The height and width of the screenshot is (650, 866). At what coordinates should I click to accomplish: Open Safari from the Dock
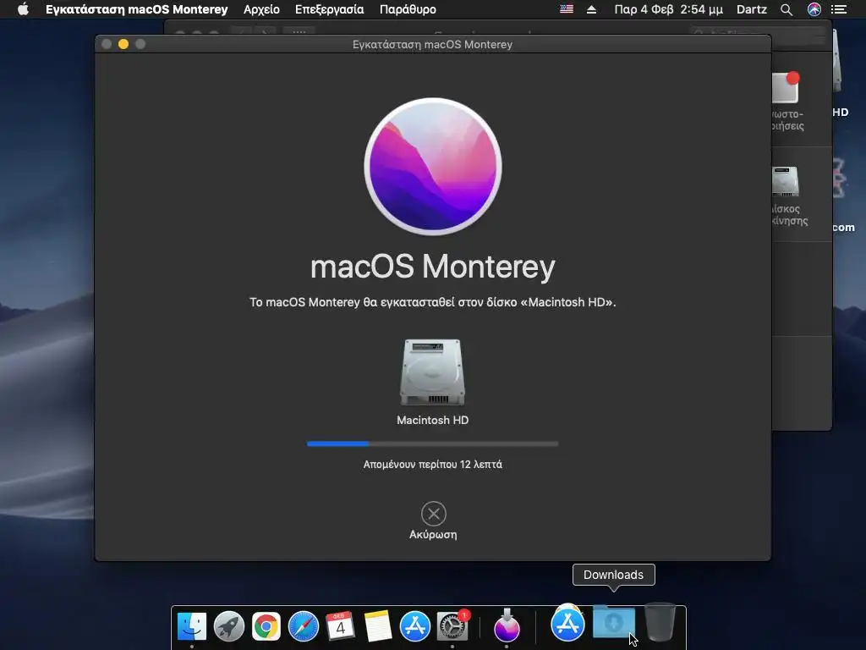click(304, 626)
